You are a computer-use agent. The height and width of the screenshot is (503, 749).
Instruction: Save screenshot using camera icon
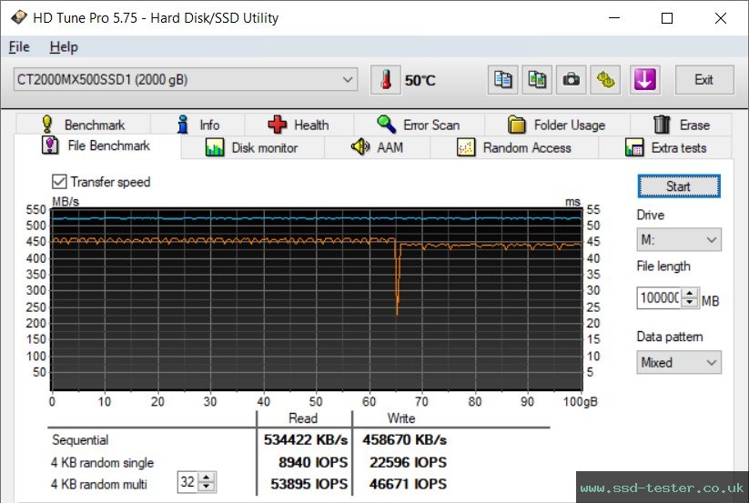[571, 80]
